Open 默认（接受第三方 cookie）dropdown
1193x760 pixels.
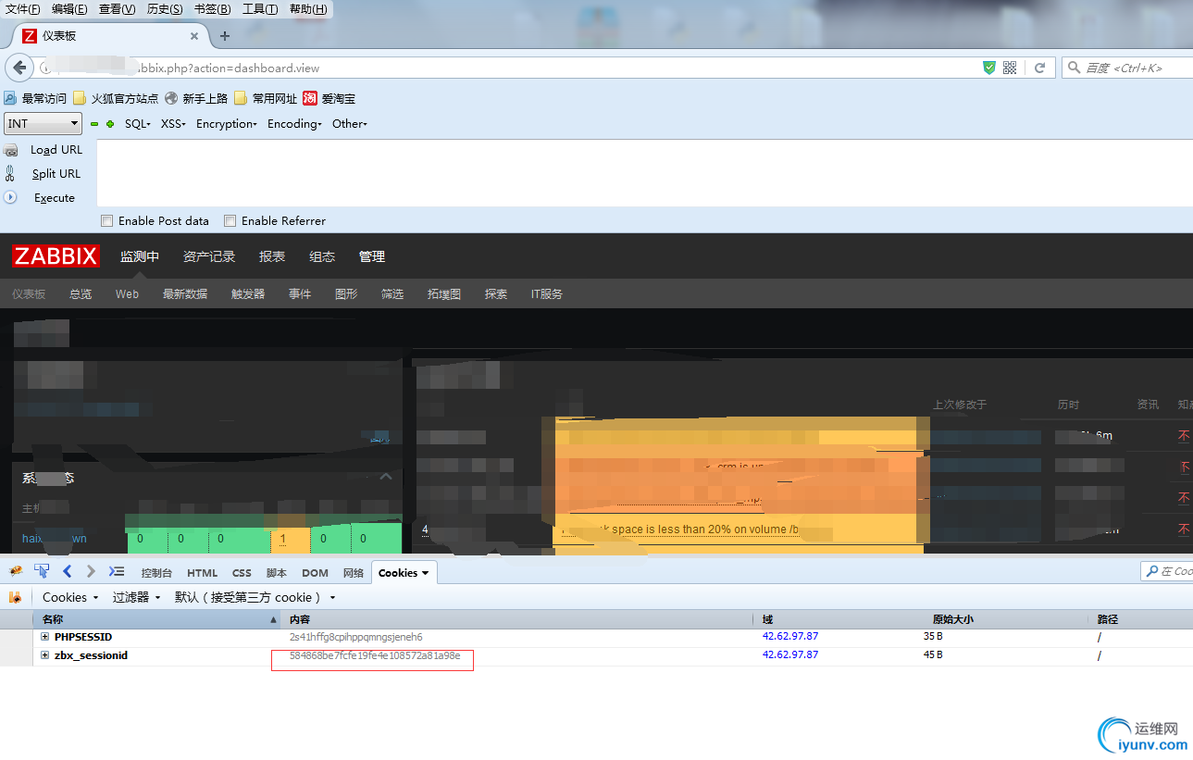pos(255,597)
